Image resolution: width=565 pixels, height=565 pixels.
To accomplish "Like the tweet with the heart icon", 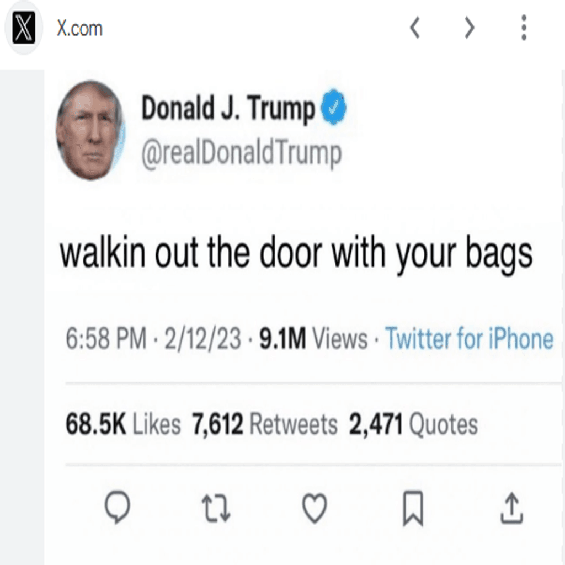I will (x=315, y=508).
